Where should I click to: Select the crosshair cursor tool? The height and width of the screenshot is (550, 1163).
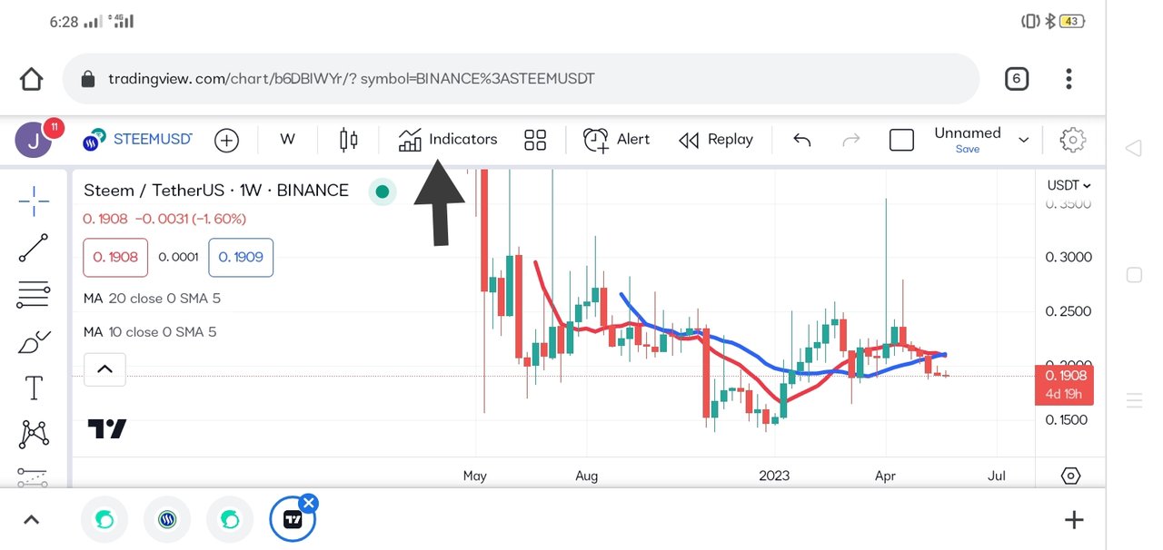[x=34, y=201]
